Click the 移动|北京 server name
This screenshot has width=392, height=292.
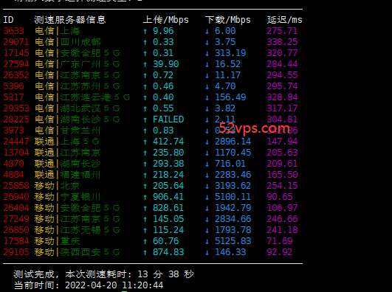point(58,186)
